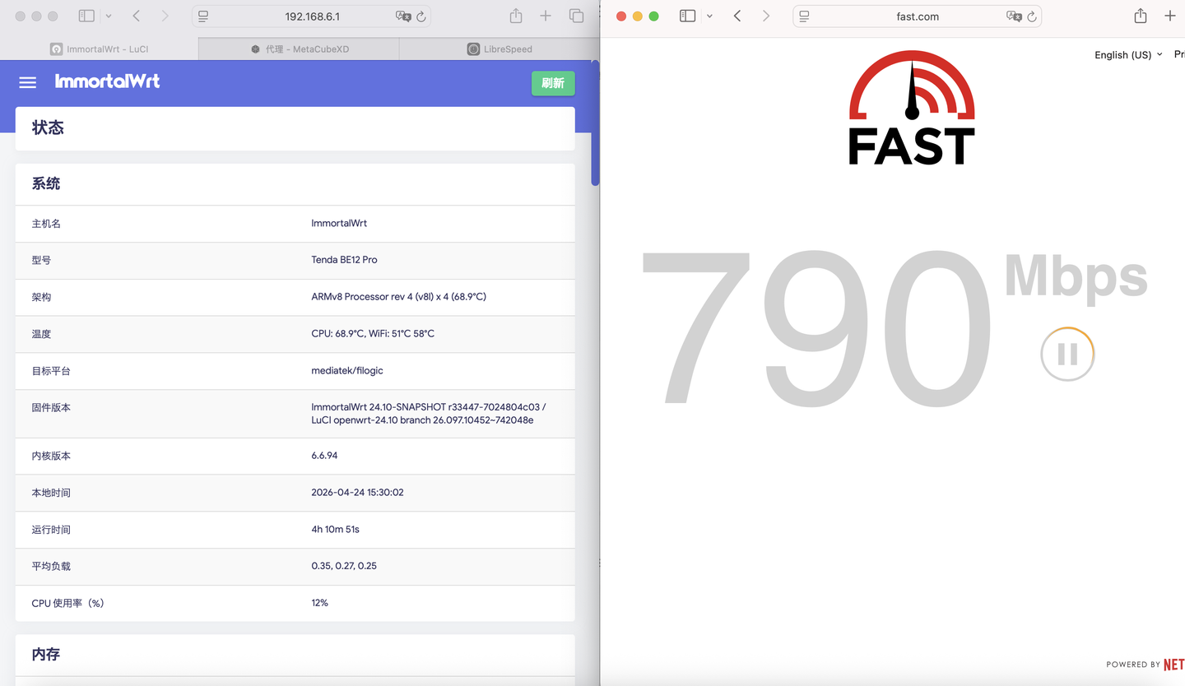Go back in the fast.com window
Image resolution: width=1185 pixels, height=686 pixels.
pyautogui.click(x=737, y=16)
